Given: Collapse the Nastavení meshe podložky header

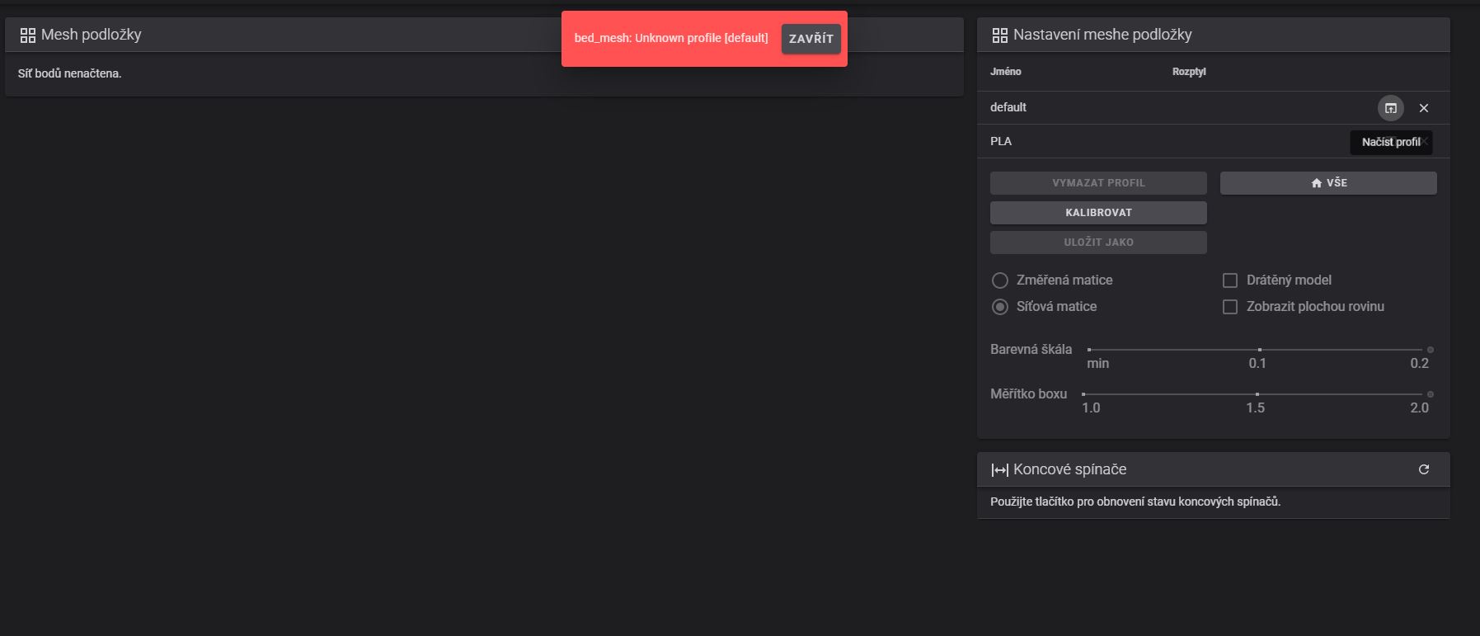Looking at the screenshot, I should (1237, 35).
